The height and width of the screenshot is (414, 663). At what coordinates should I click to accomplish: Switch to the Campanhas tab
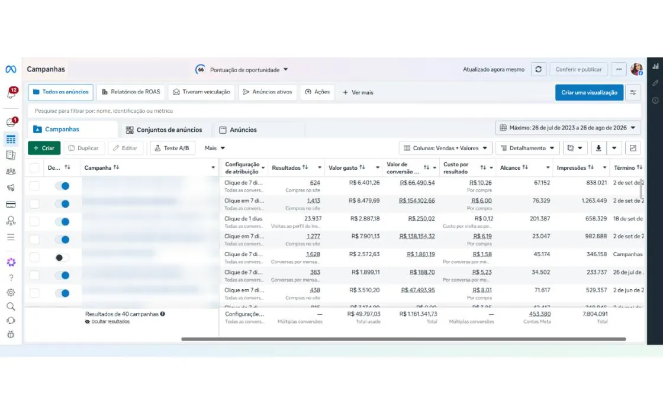point(73,130)
